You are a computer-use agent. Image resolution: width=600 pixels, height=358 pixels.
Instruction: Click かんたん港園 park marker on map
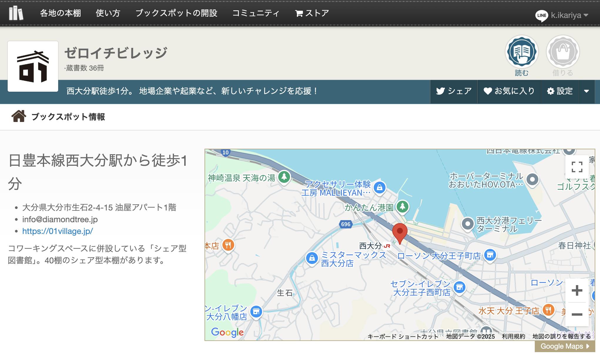pyautogui.click(x=403, y=207)
